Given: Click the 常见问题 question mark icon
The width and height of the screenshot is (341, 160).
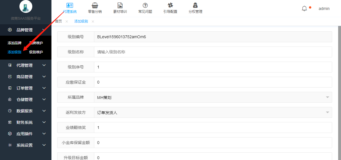Looking at the screenshot, I should 145,5.
